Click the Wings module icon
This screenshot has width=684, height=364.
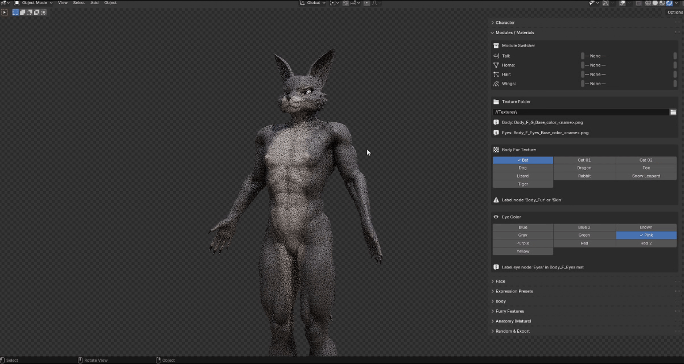(x=496, y=84)
